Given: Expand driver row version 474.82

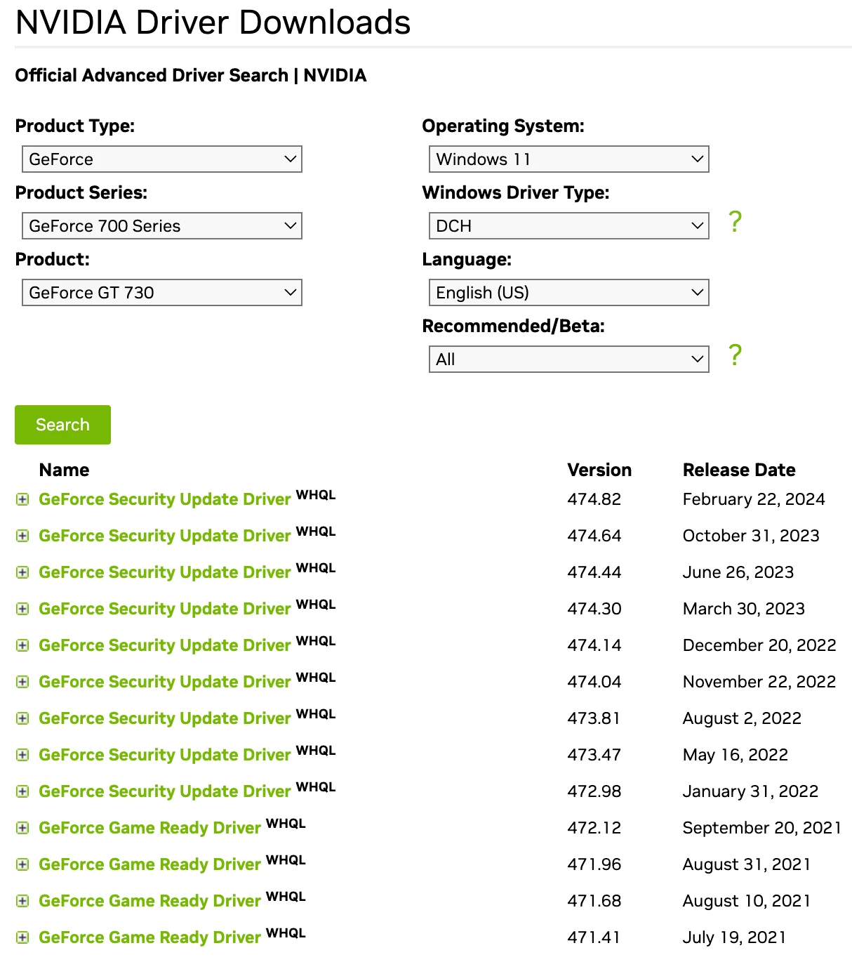Looking at the screenshot, I should pos(22,499).
